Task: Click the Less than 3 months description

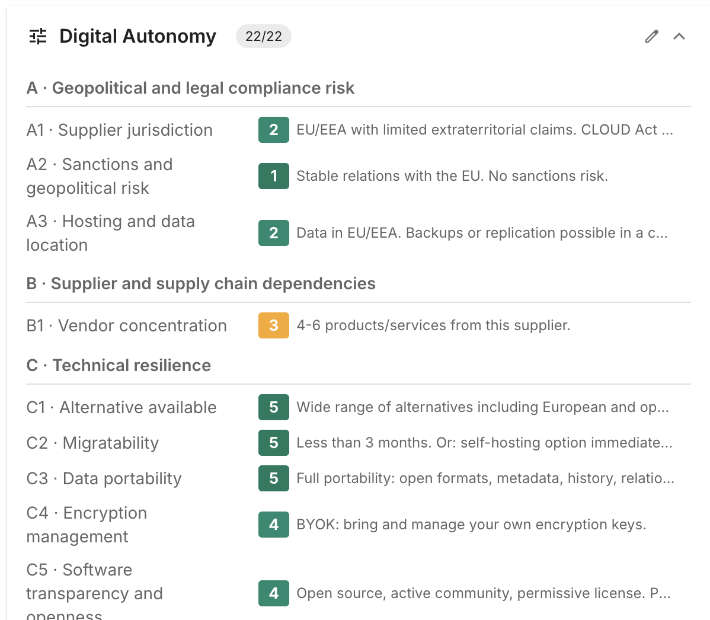Action: click(x=485, y=442)
